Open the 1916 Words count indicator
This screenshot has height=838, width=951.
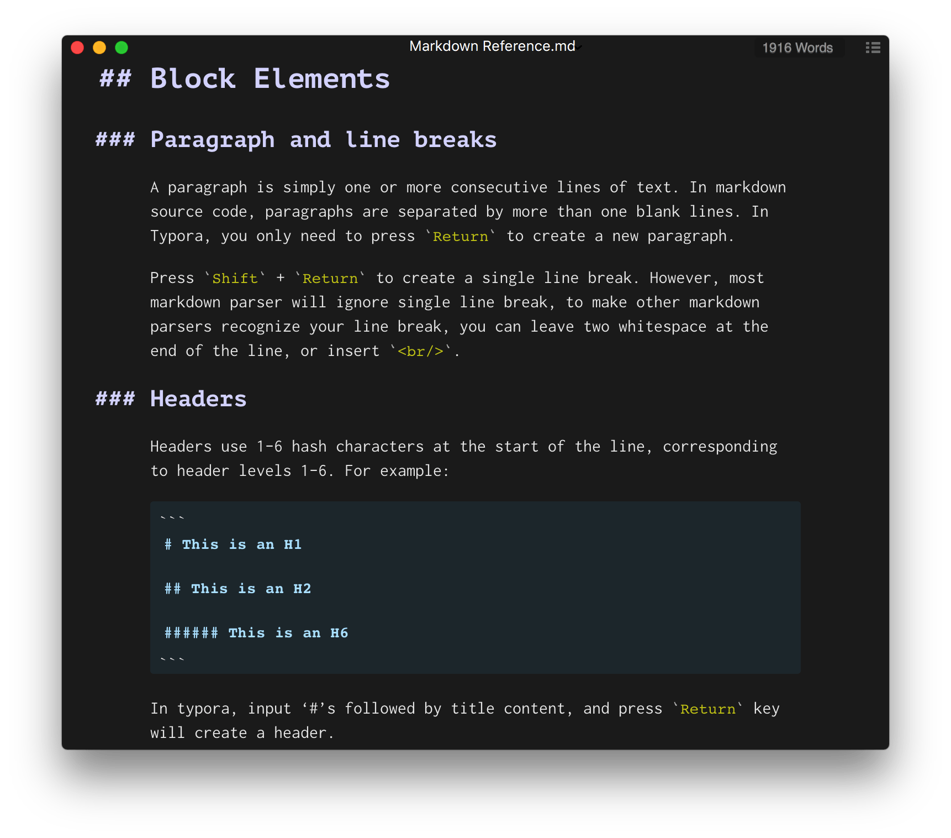click(x=797, y=48)
